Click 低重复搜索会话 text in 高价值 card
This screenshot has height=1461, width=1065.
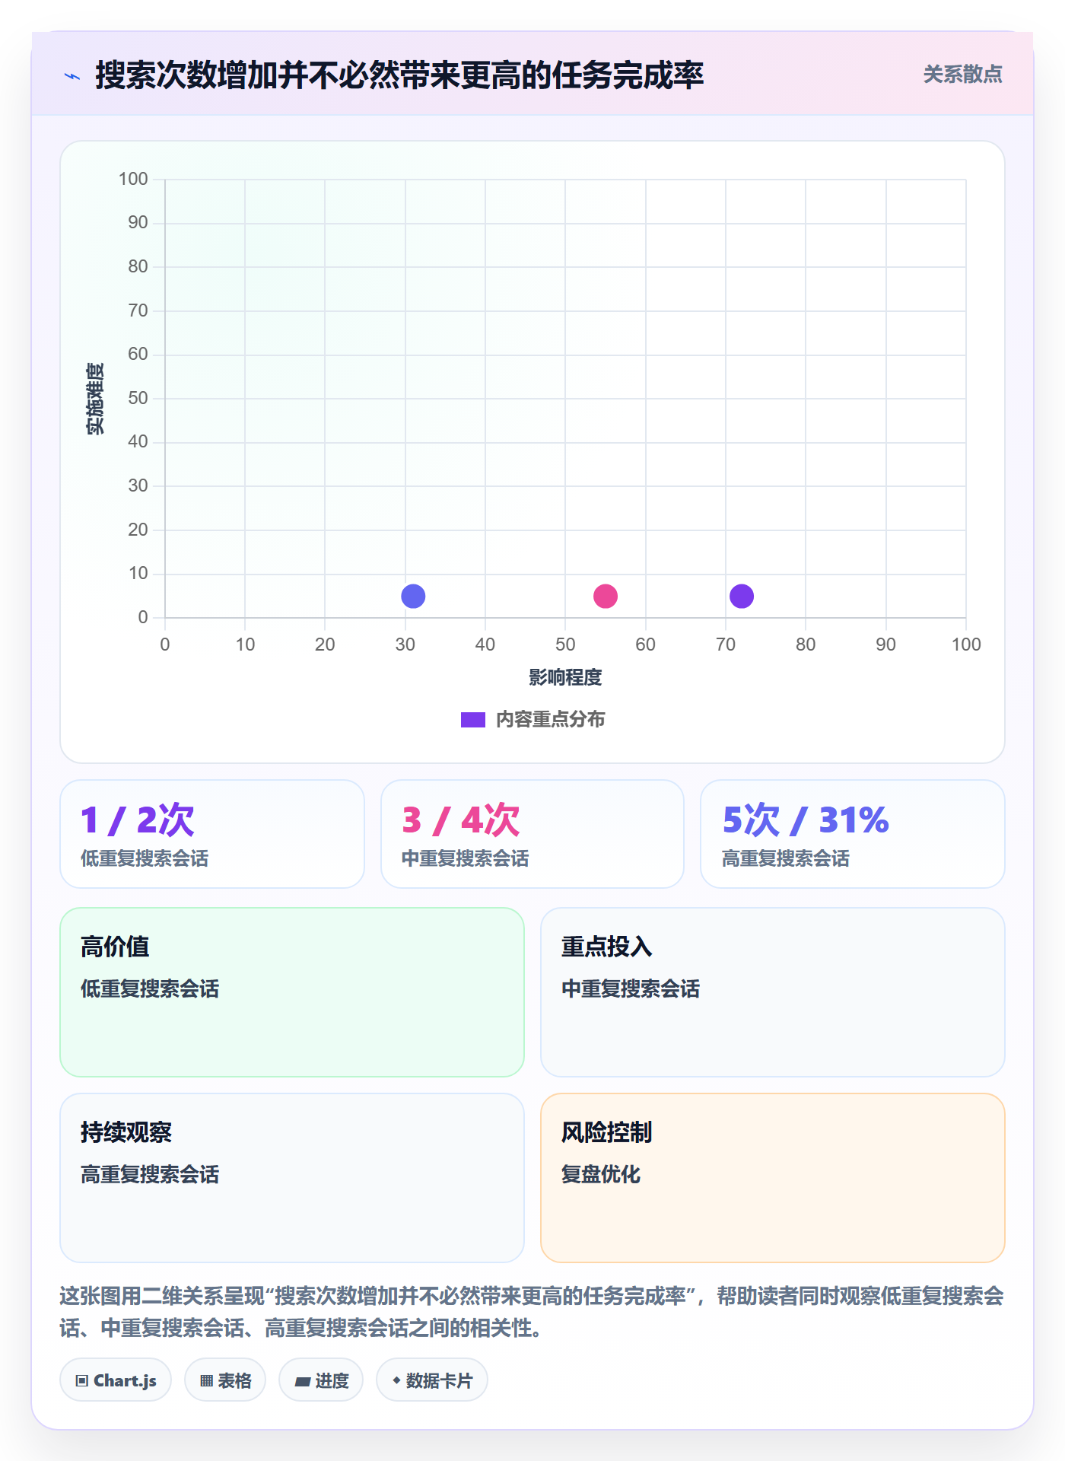click(150, 988)
